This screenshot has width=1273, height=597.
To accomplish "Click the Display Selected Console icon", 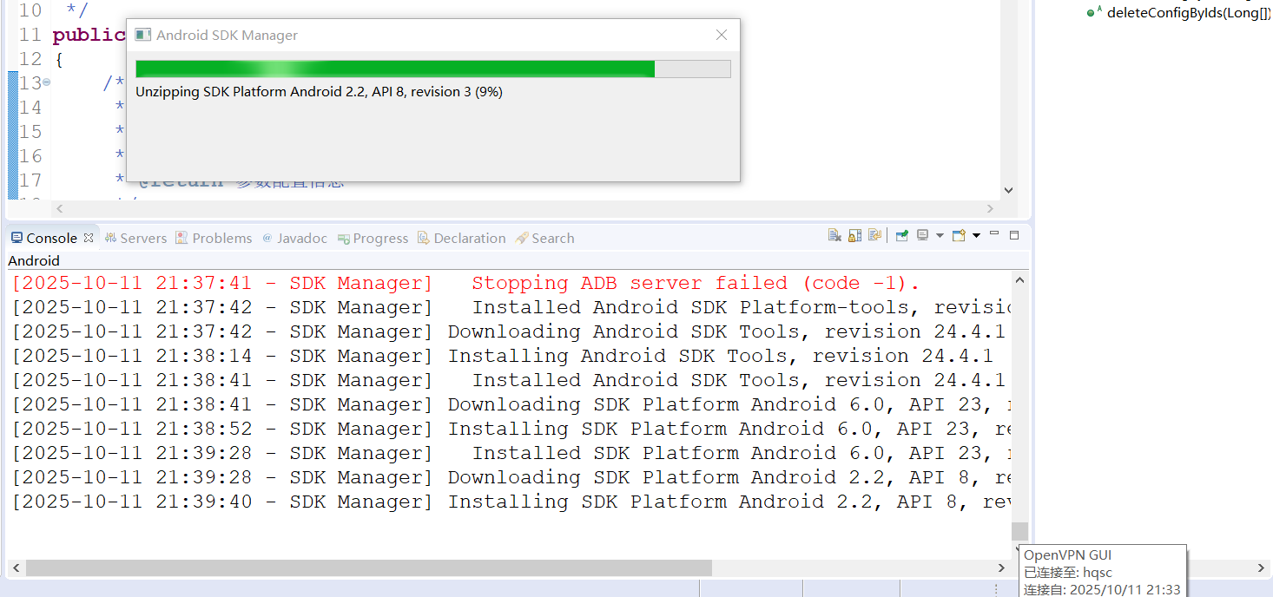I will tap(922, 235).
